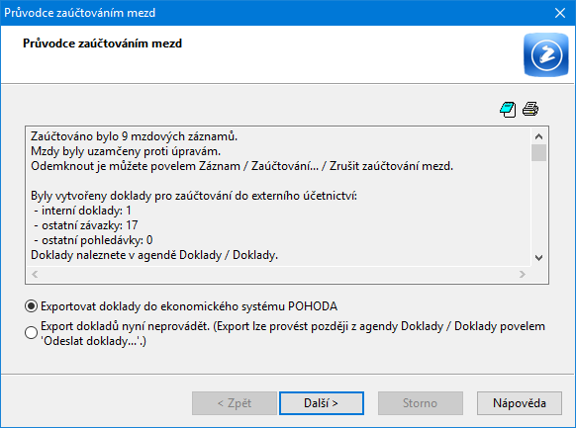This screenshot has width=576, height=428.
Task: Click the blue wizard logo icon
Action: tap(546, 55)
